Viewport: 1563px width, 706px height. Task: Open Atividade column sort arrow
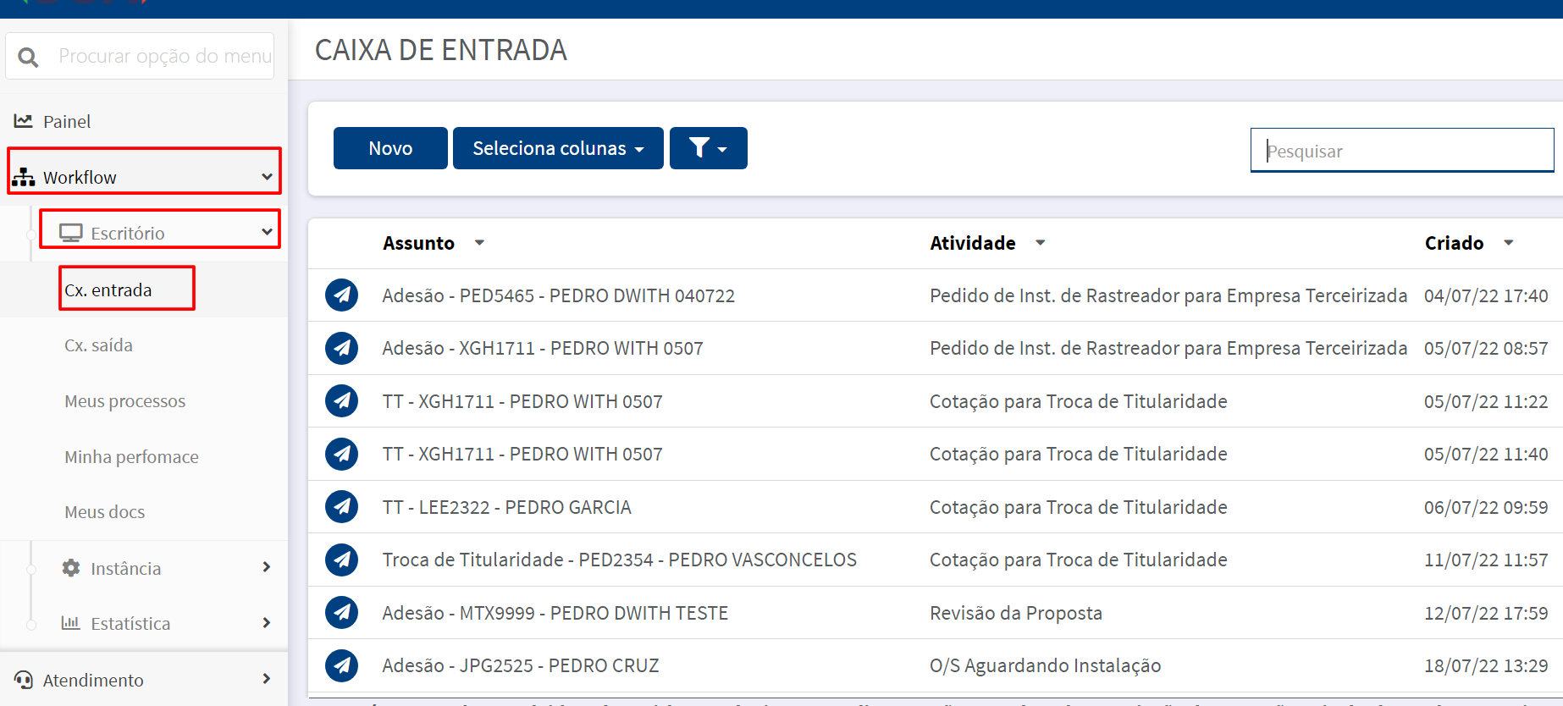point(1041,243)
